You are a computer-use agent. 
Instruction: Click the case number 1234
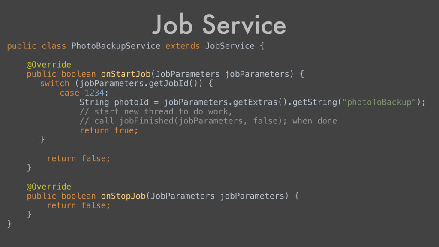94,93
